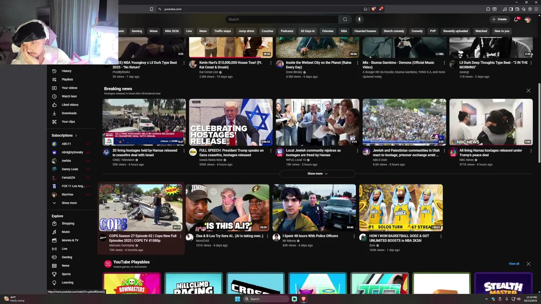Open ABC11 channel subscription
This screenshot has width=541, height=304.
pyautogui.click(x=71, y=144)
